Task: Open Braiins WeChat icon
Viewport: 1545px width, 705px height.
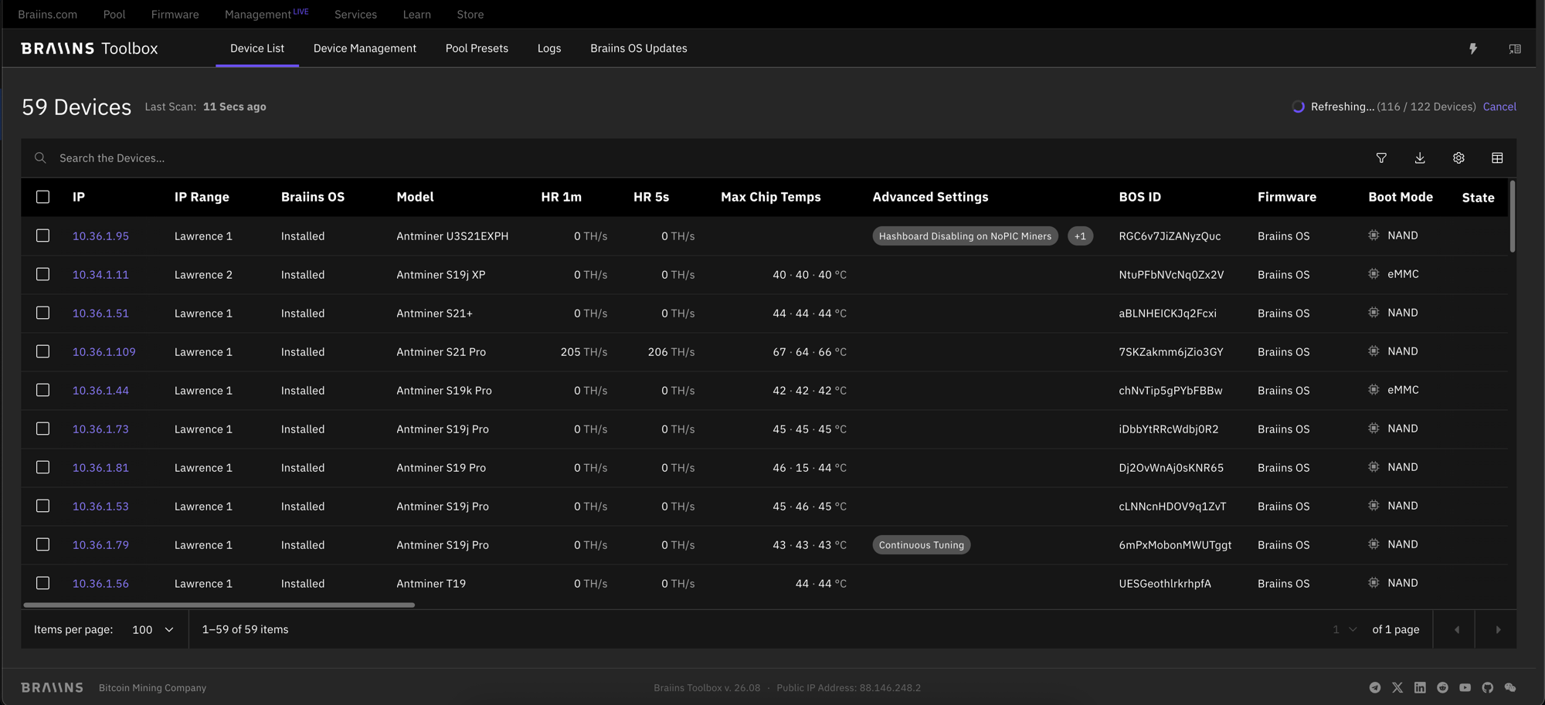Action: point(1510,687)
